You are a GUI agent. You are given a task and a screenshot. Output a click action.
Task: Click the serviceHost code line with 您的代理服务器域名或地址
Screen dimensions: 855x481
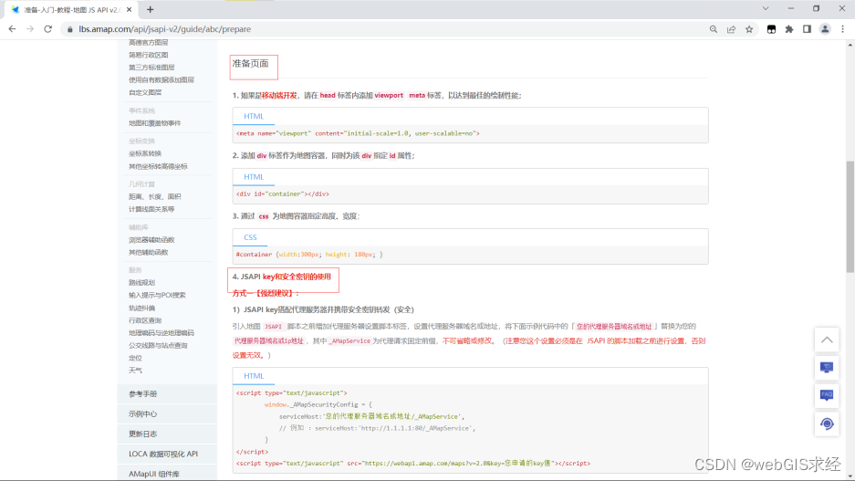[x=372, y=416]
